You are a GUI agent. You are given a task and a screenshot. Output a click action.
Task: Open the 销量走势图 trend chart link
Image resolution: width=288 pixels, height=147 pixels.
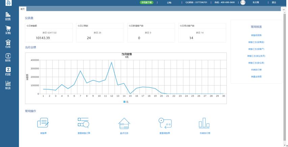click(256, 77)
